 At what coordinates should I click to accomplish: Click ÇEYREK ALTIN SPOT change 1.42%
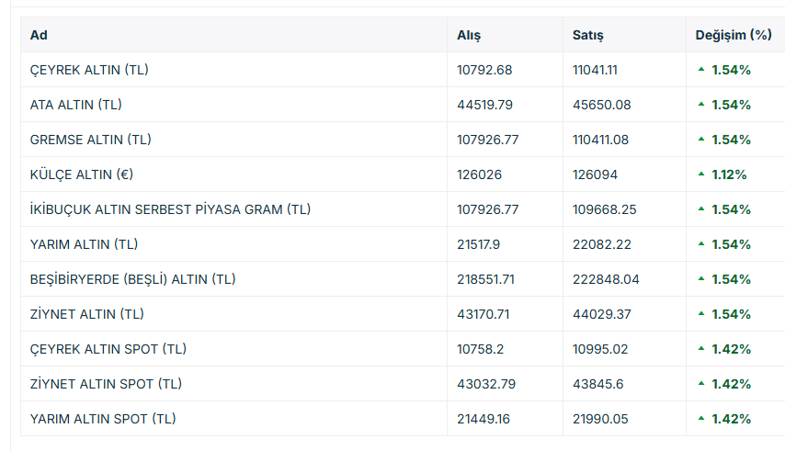tap(731, 349)
